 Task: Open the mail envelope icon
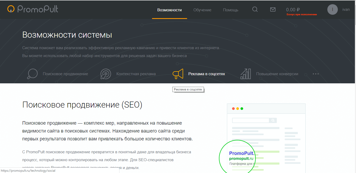(x=273, y=9)
